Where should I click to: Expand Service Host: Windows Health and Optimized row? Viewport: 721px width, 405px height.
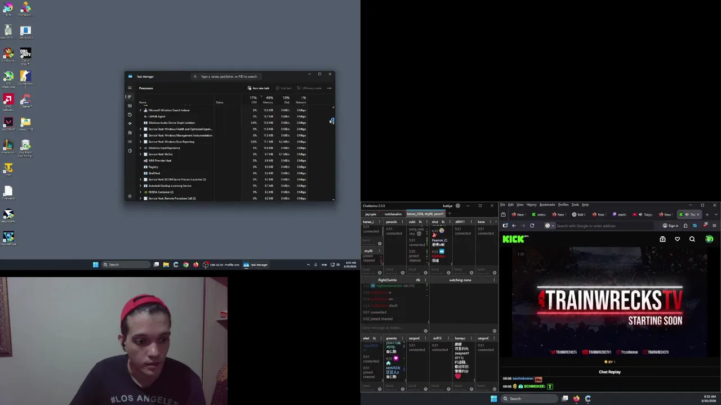(140, 129)
